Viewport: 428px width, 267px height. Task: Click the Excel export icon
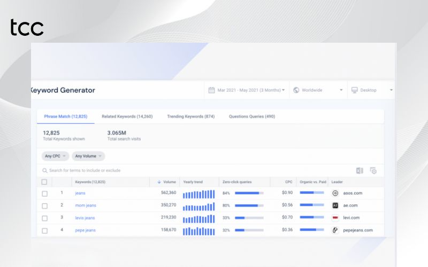360,171
